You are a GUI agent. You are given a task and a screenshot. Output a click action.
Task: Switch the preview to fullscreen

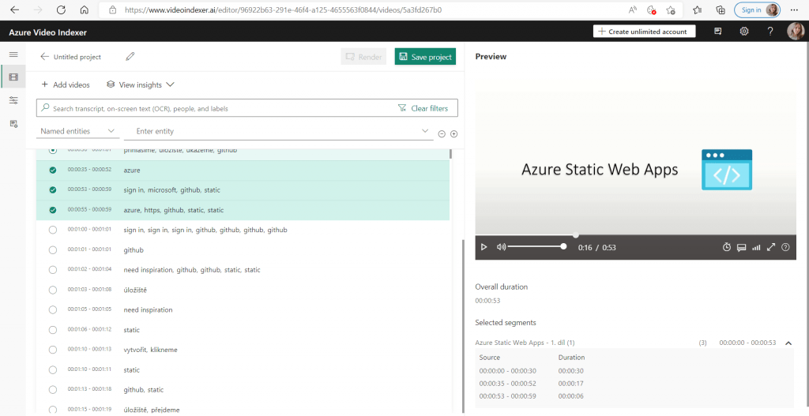coord(771,247)
